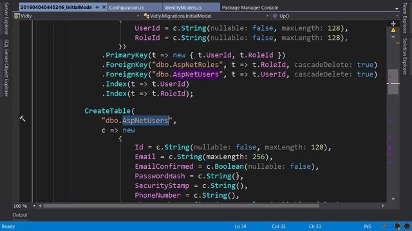
Task: Click the PrimaryKey method call
Action: tap(126, 55)
